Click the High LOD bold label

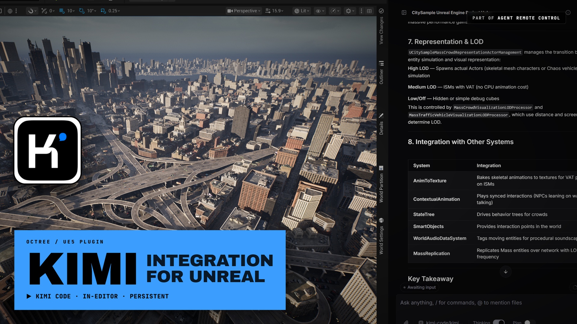point(418,68)
